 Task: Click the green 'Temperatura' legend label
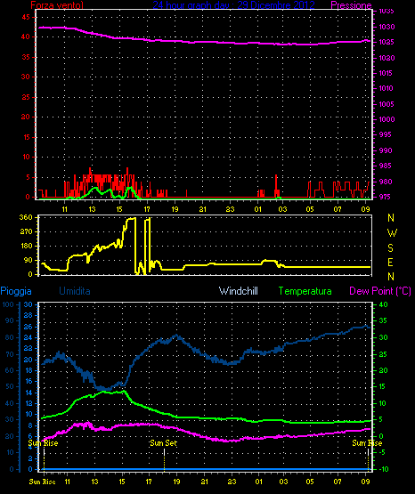(305, 291)
